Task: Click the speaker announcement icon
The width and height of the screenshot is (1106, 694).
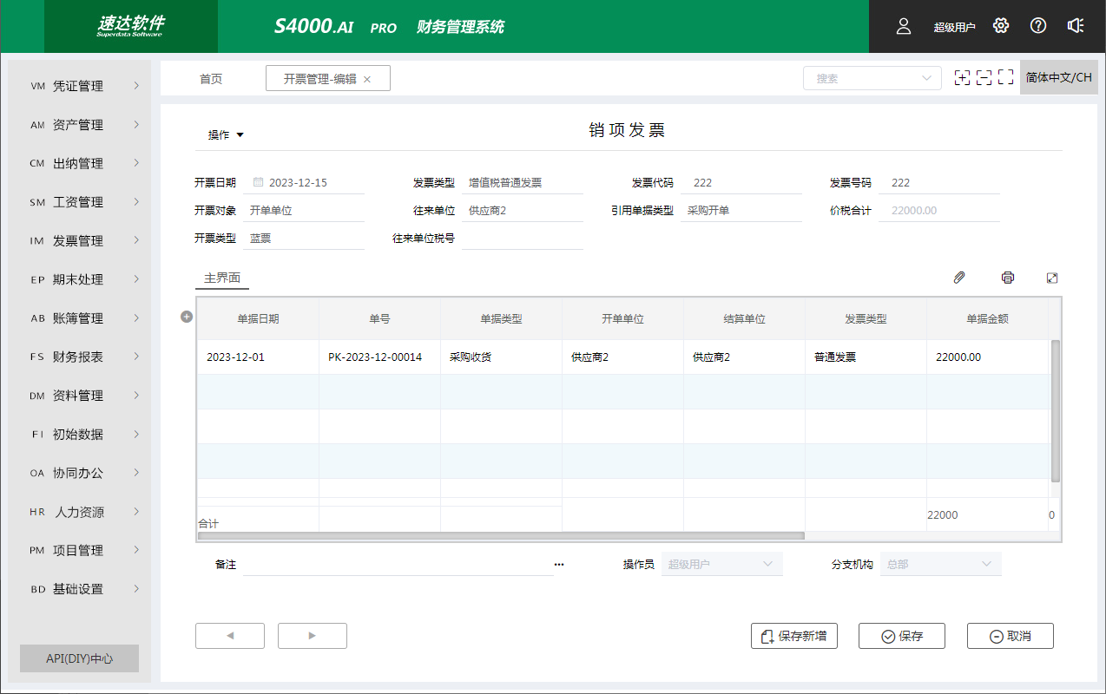Action: click(x=1076, y=26)
